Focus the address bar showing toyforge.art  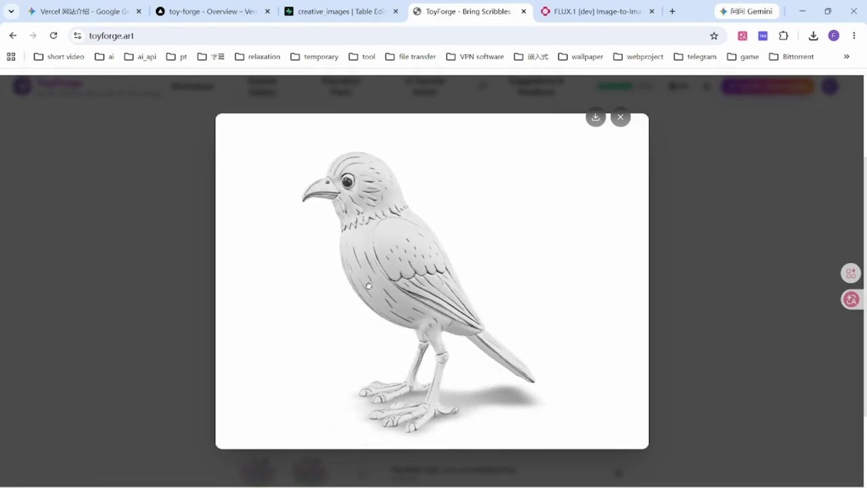396,36
